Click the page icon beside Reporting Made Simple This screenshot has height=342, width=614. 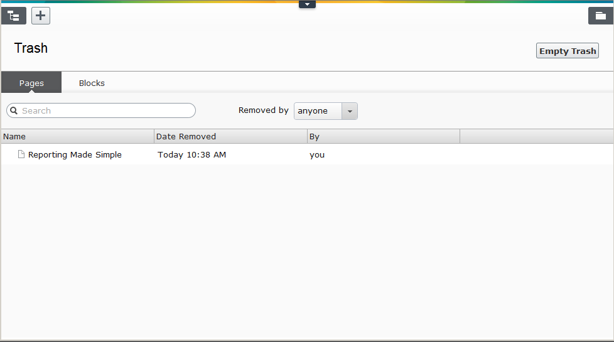21,154
